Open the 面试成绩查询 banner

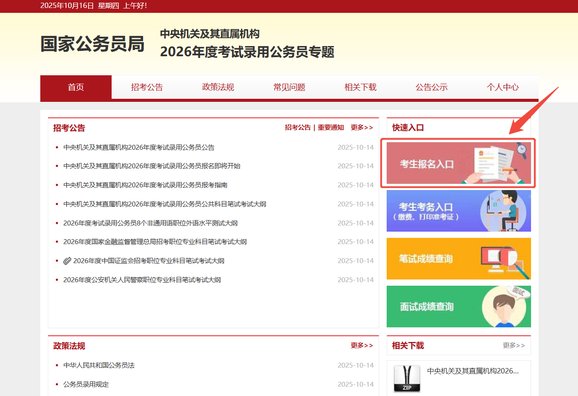[x=458, y=307]
